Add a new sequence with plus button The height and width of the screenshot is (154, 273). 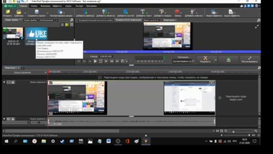[23, 68]
